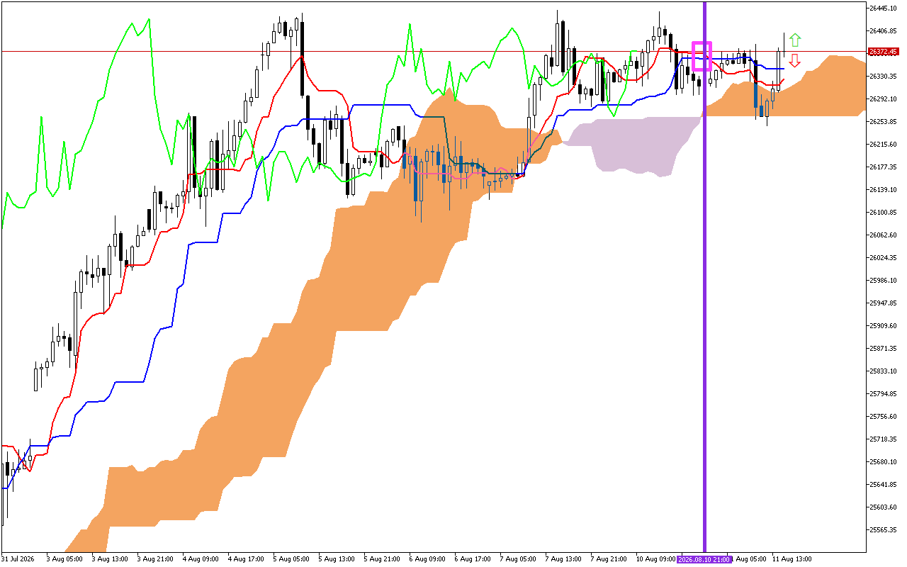Click the 3 Aug 13:00 time label
Viewport: 907px width, 567px height.
[x=110, y=559]
